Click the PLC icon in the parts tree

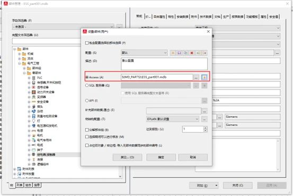[x=33, y=78]
